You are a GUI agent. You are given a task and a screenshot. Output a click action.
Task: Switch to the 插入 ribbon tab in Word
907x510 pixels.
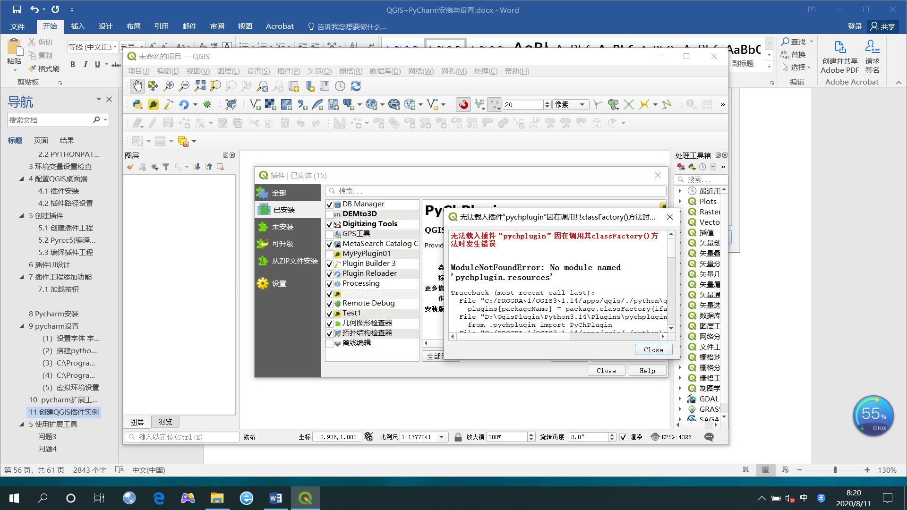(77, 26)
